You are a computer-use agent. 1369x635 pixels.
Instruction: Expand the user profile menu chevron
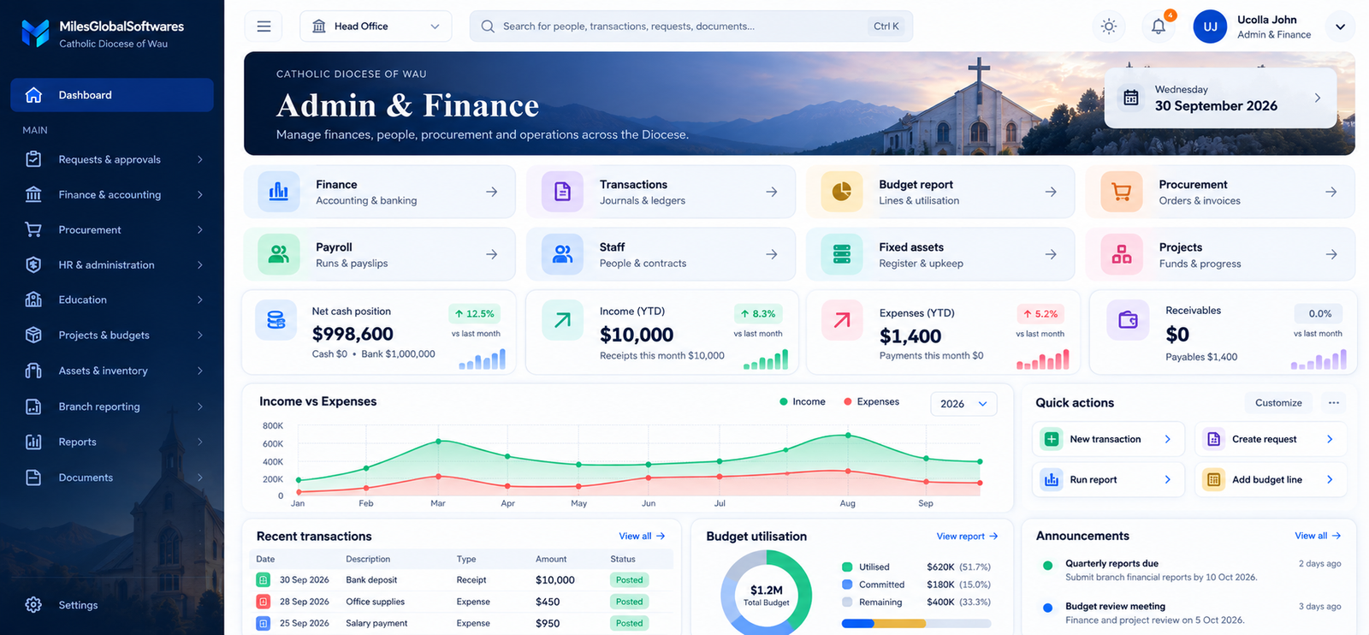[x=1340, y=27]
